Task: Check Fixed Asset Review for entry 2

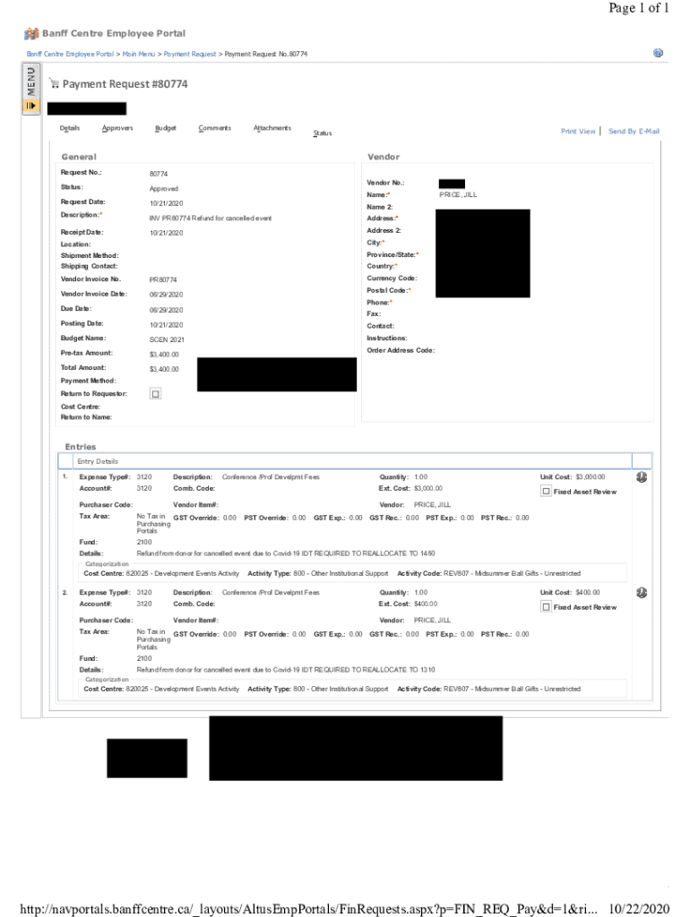Action: pos(546,607)
